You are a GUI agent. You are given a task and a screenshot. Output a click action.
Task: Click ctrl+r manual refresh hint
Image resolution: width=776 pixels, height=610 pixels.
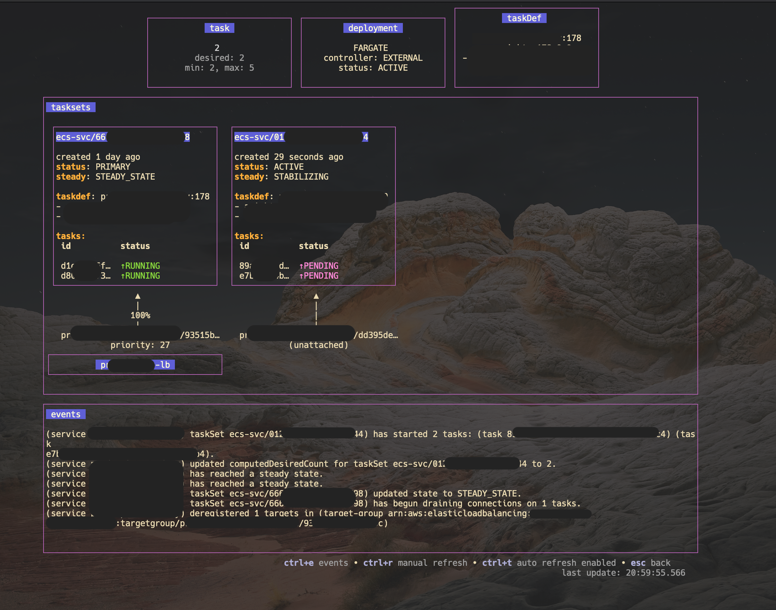pyautogui.click(x=415, y=563)
